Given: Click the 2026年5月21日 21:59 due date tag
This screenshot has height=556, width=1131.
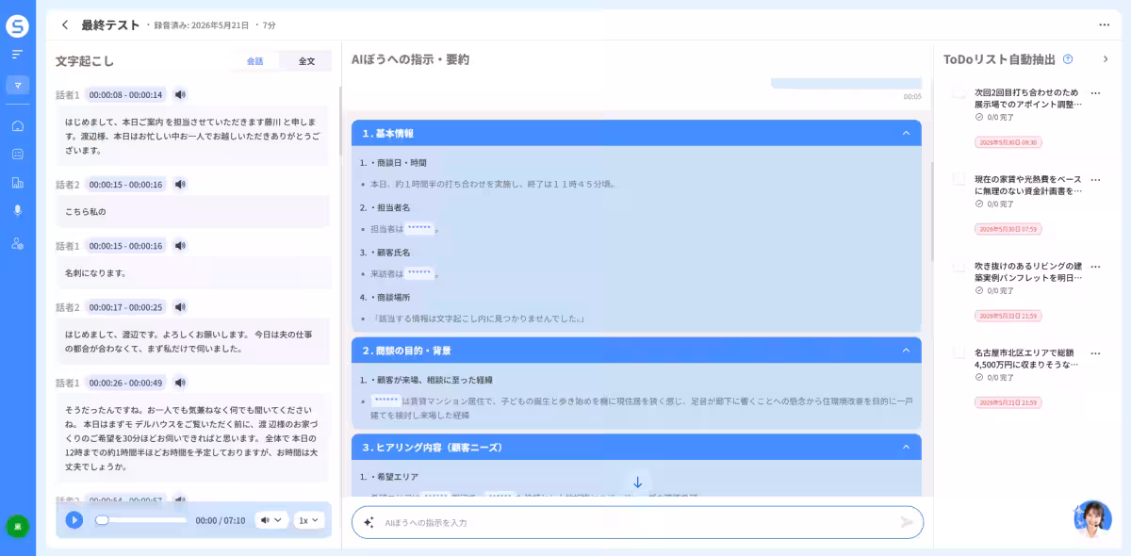Looking at the screenshot, I should coord(1008,402).
